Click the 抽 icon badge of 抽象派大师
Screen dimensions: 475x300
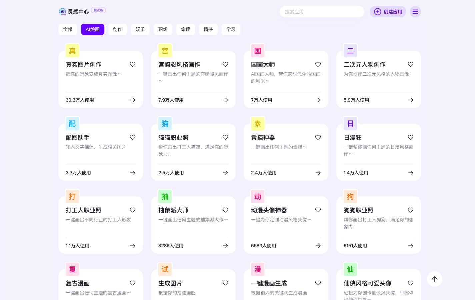point(165,197)
